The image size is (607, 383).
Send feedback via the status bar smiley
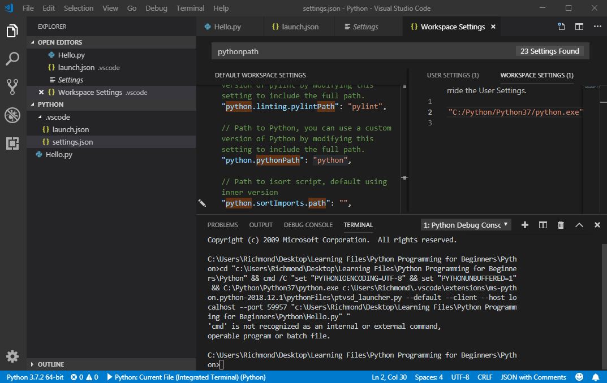579,377
